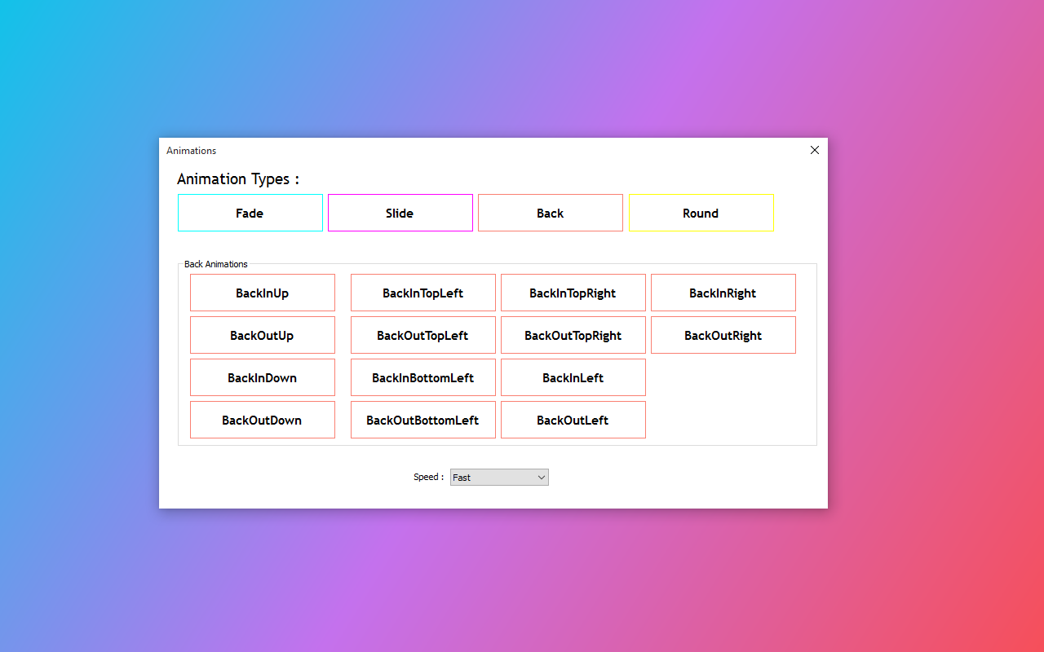Trigger the BackInTopRight animation
This screenshot has width=1044, height=652.
573,293
